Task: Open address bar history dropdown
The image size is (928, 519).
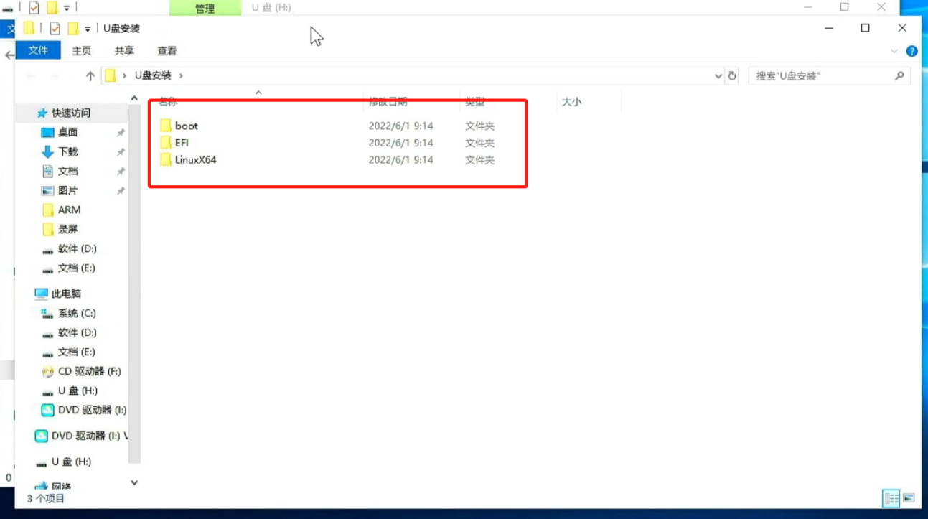Action: [718, 75]
